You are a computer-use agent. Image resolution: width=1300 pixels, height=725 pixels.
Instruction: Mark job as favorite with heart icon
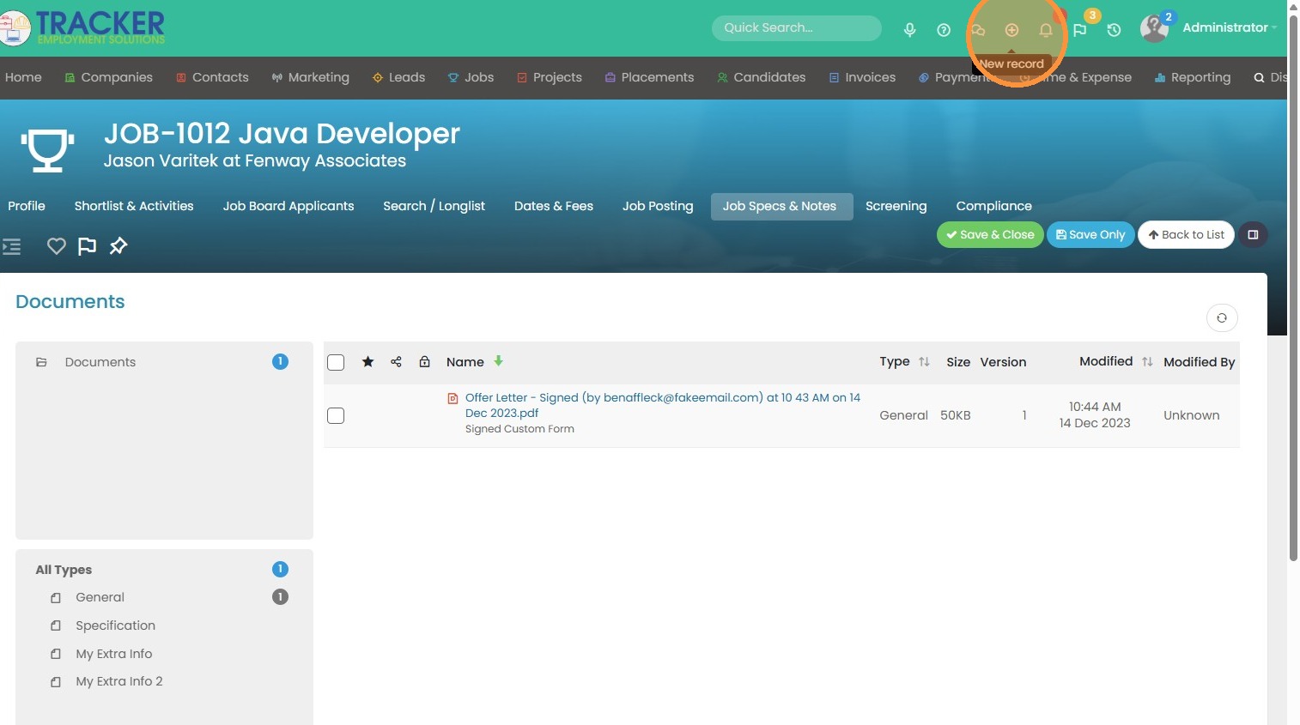(56, 246)
